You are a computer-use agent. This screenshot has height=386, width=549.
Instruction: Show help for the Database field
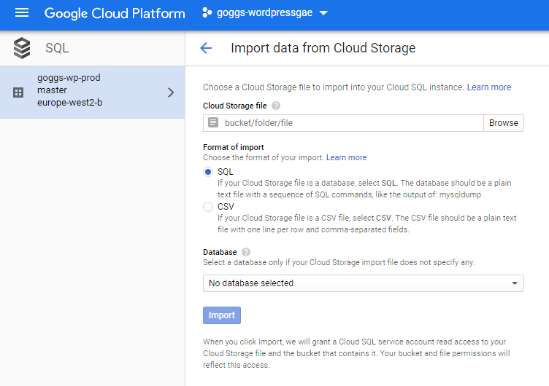pyautogui.click(x=246, y=252)
